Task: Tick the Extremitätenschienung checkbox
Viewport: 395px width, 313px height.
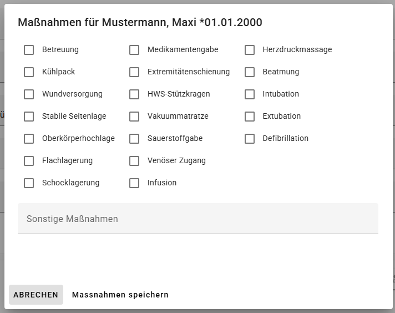Action: [x=134, y=72]
